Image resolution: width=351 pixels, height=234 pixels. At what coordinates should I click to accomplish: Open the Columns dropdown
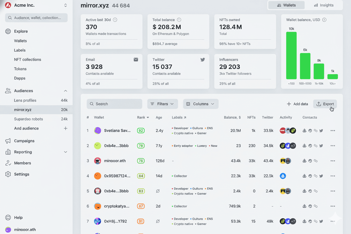tap(201, 104)
